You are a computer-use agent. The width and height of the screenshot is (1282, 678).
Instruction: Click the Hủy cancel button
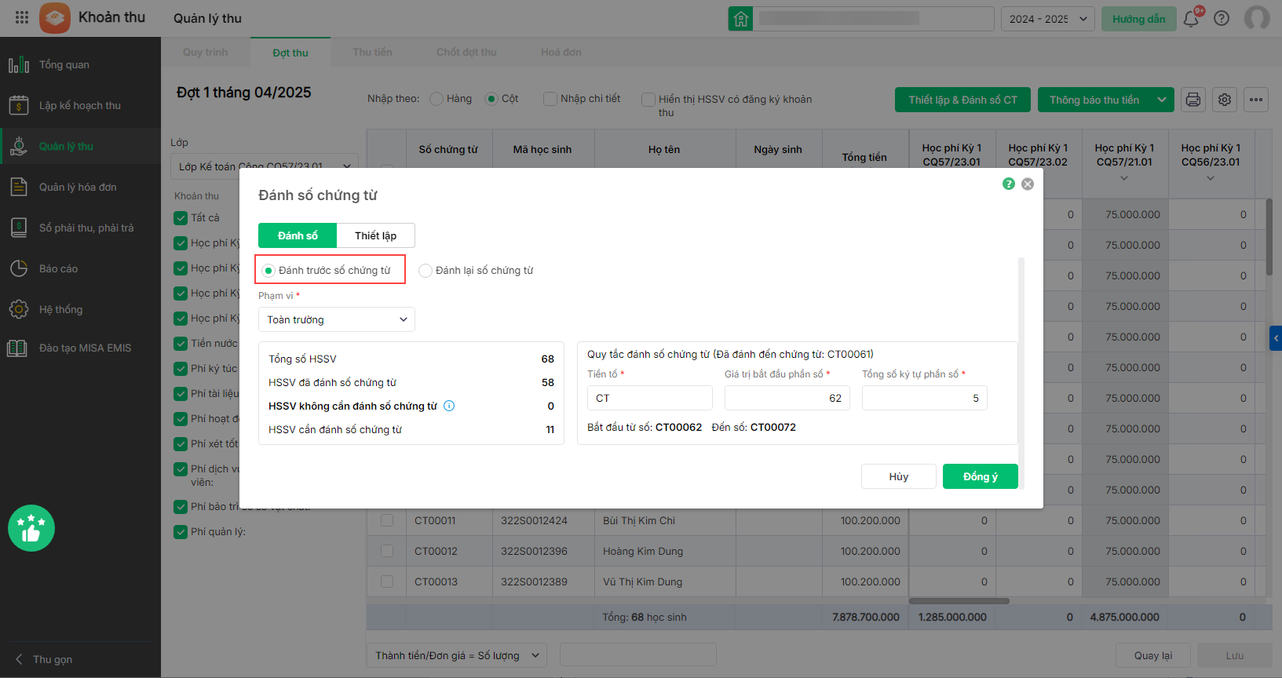899,476
